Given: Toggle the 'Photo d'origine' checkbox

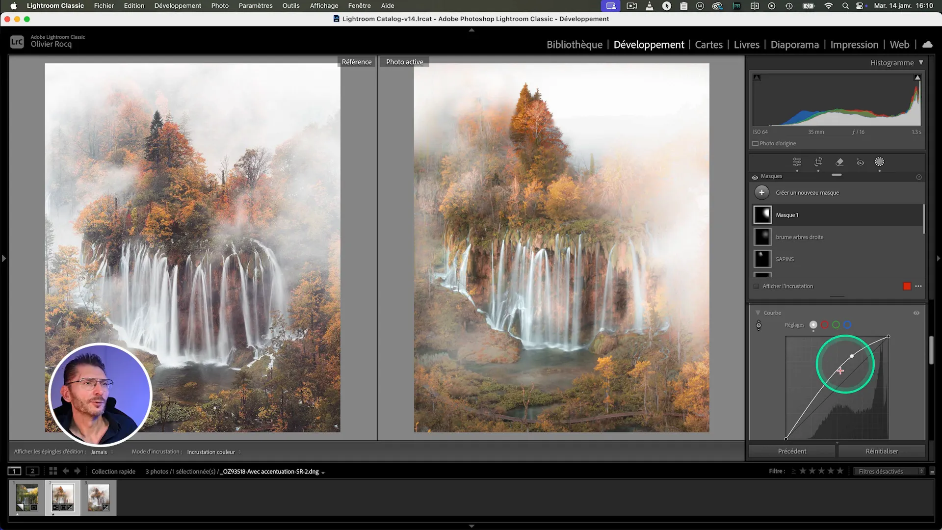Looking at the screenshot, I should (756, 143).
